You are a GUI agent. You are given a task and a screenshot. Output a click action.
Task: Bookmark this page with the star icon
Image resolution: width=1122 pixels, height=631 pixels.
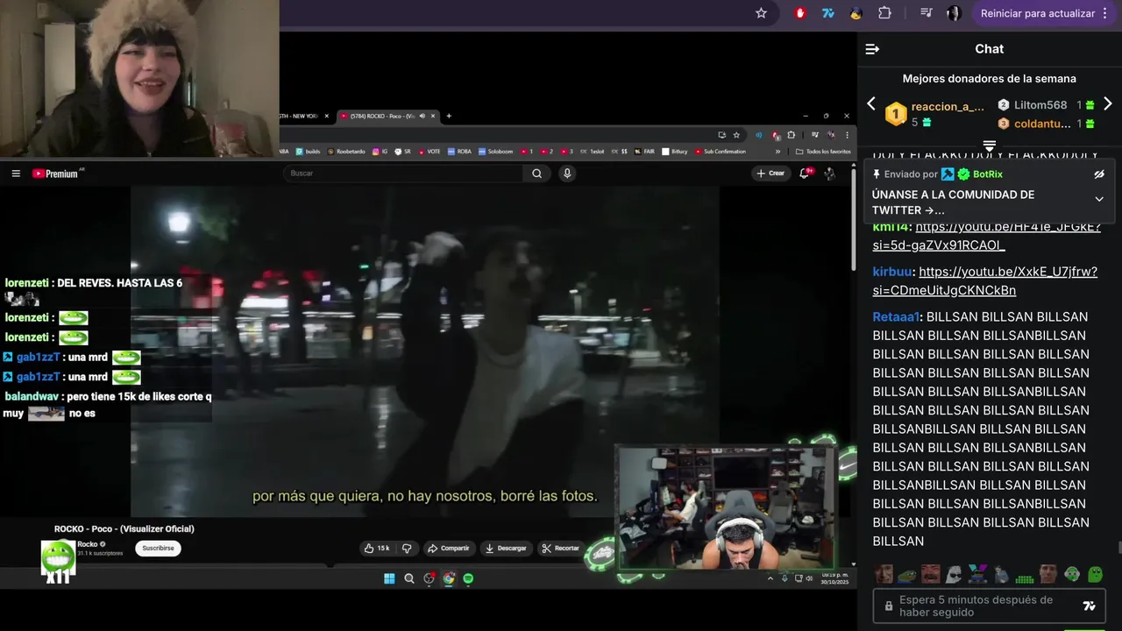click(761, 13)
